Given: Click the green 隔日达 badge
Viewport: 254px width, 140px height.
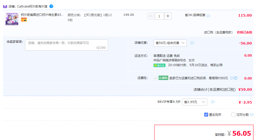Looking at the screenshot, I should click(x=159, y=65).
